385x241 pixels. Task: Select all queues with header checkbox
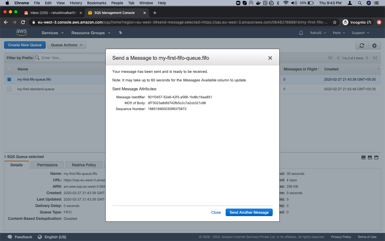tap(9, 69)
